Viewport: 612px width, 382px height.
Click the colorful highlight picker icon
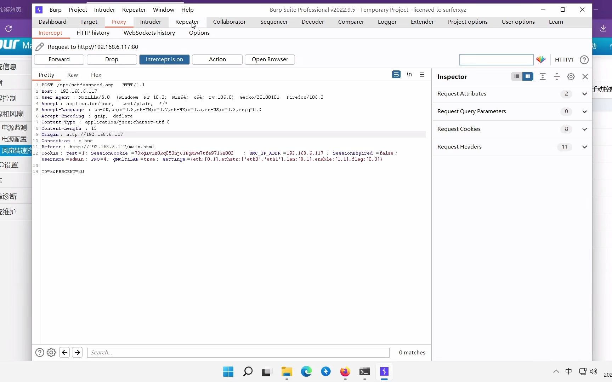pyautogui.click(x=541, y=60)
